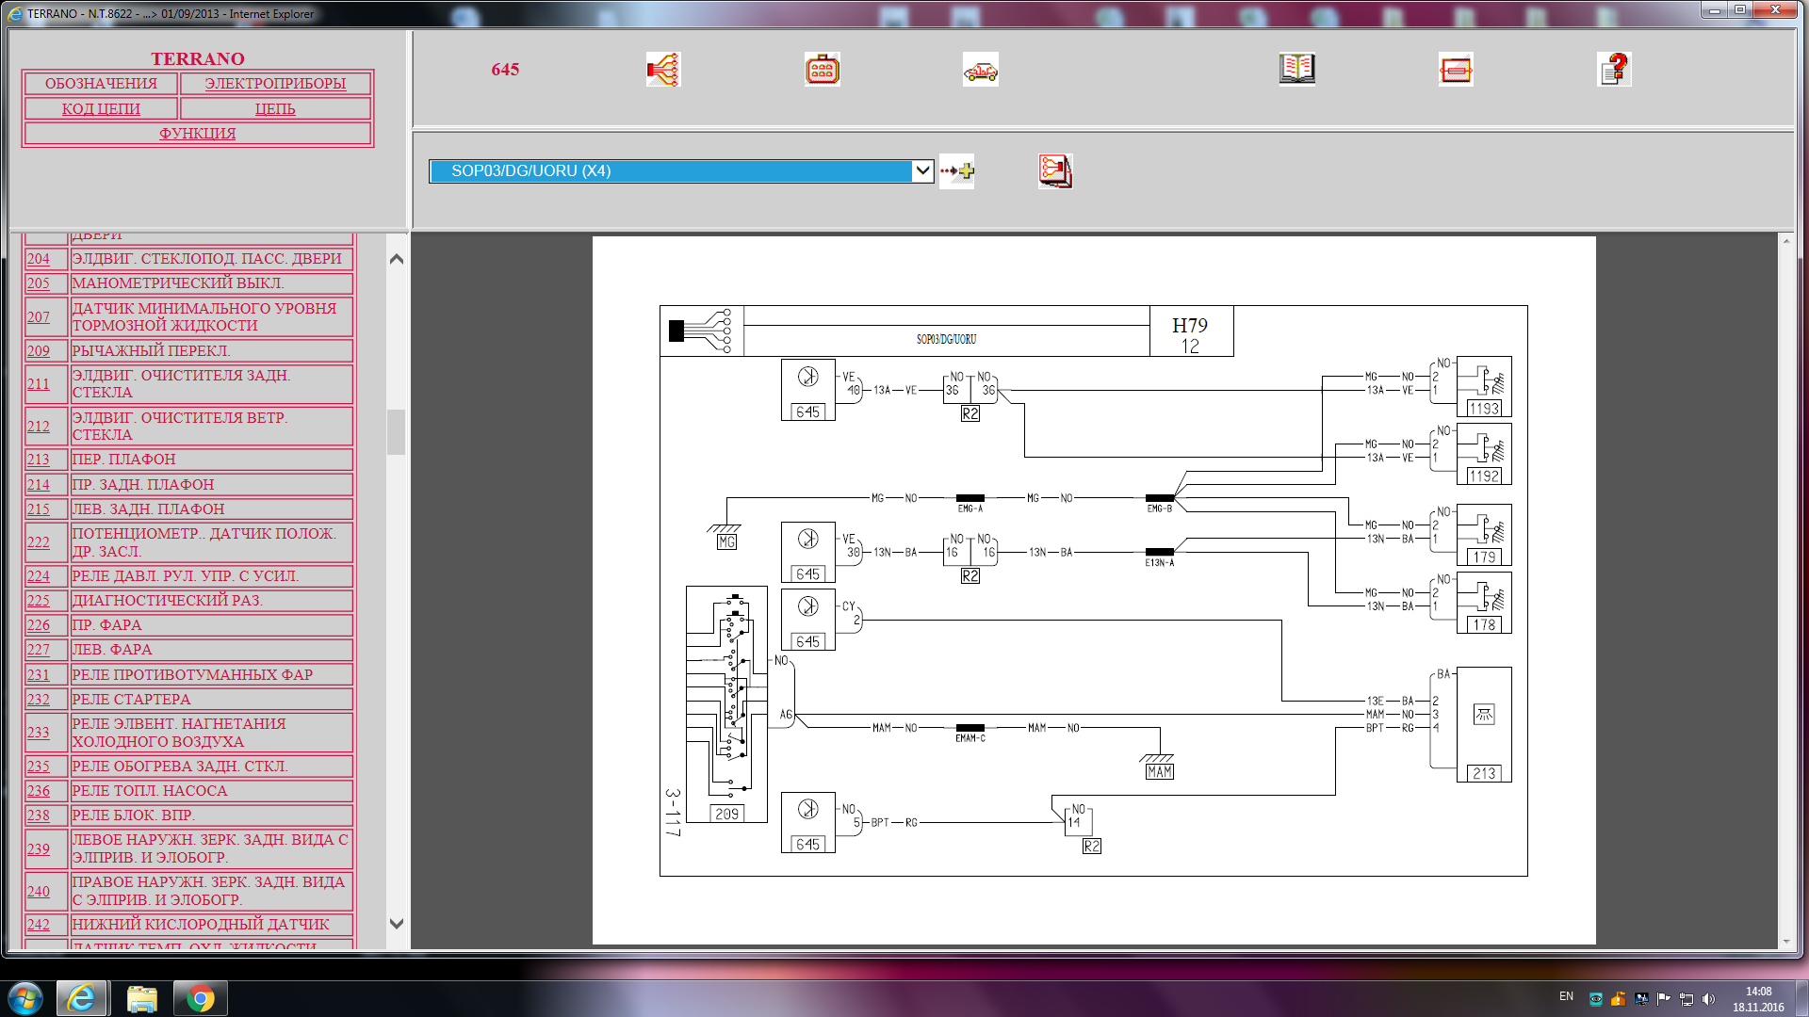
Task: Open component 211 rear wiper motor link
Action: click(x=39, y=384)
